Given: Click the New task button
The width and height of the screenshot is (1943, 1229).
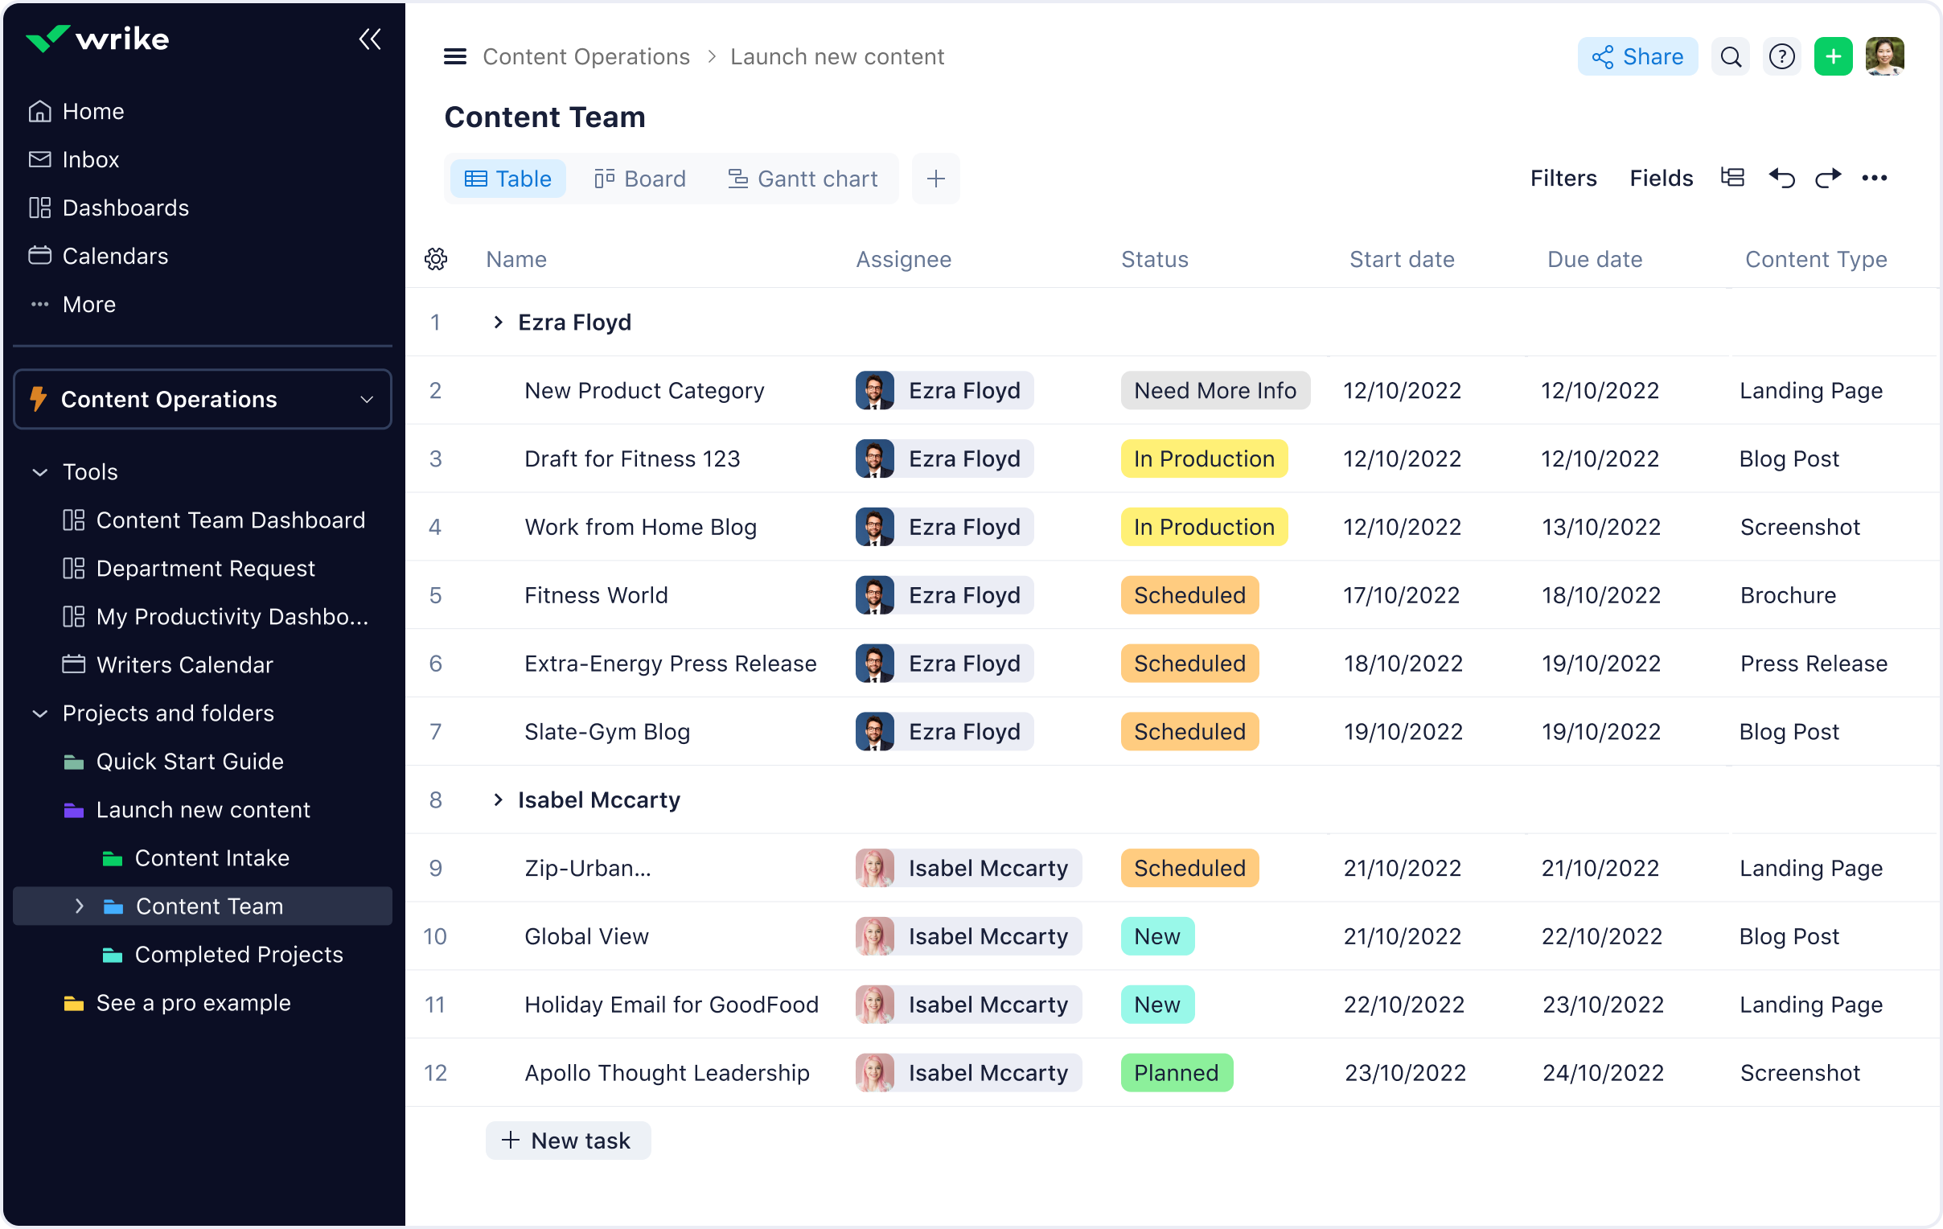Looking at the screenshot, I should tap(566, 1138).
